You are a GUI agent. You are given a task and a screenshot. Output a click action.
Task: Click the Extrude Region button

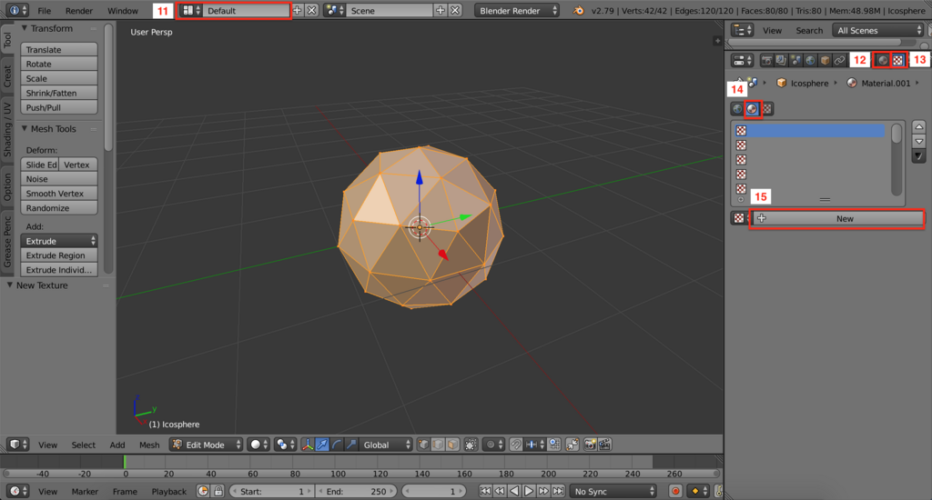(x=59, y=255)
